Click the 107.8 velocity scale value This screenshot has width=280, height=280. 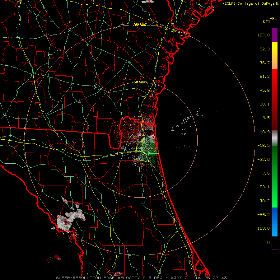tap(264, 35)
